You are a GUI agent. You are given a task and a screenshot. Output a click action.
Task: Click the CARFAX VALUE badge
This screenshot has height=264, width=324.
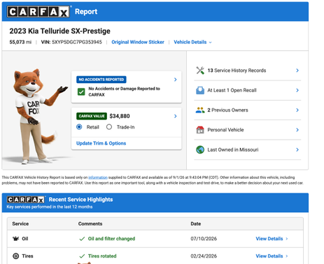[92, 116]
